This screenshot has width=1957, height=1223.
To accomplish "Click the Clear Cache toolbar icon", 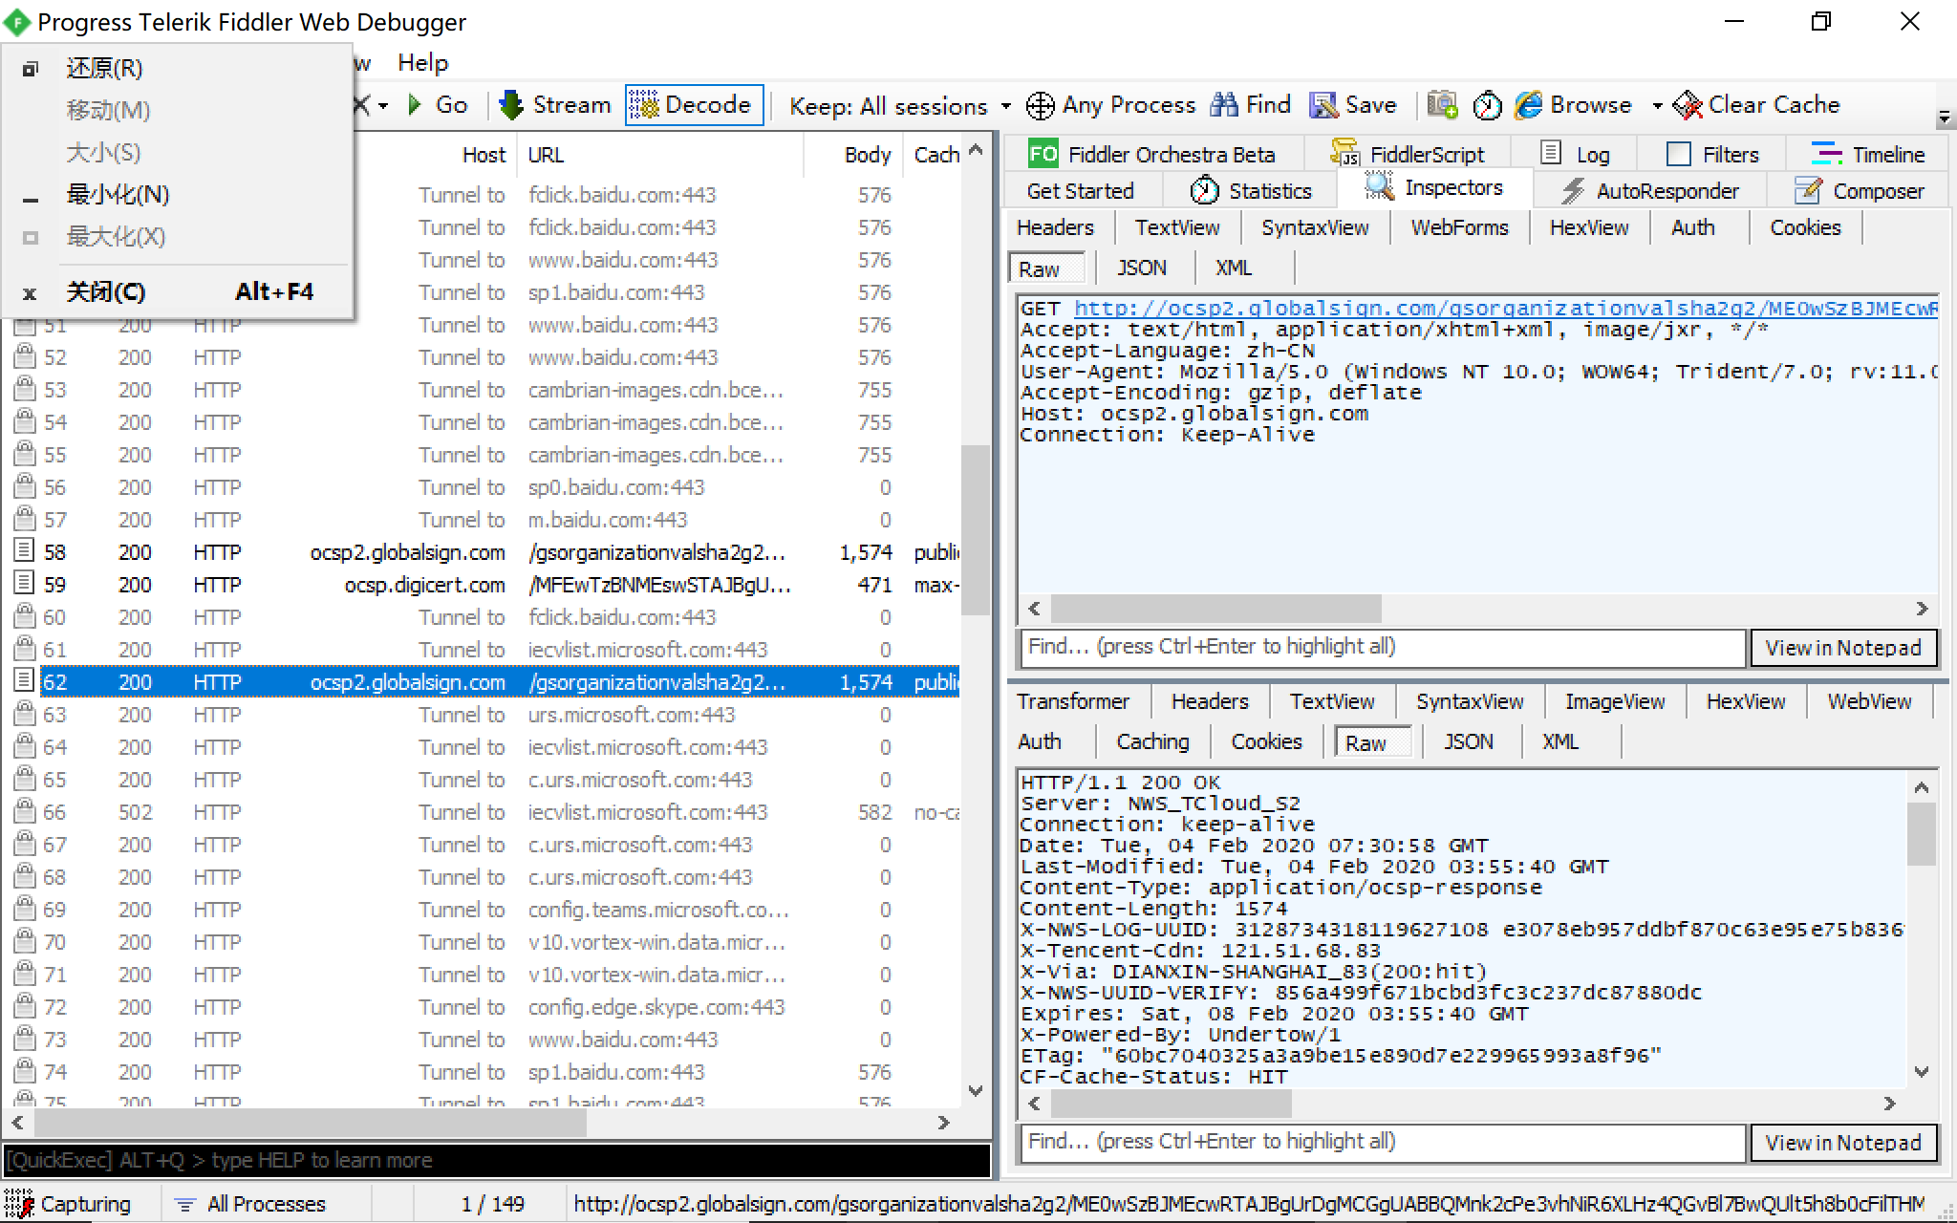I will (1688, 105).
